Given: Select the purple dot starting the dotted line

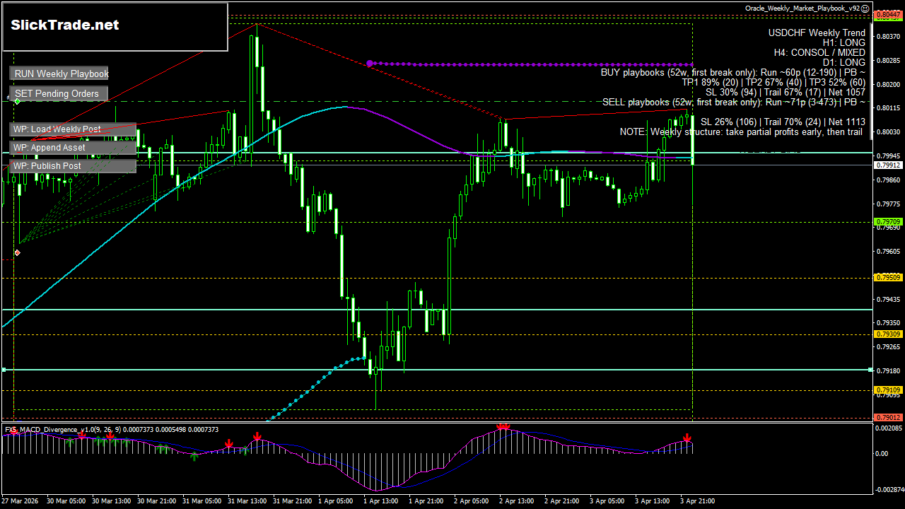Looking at the screenshot, I should click(370, 64).
